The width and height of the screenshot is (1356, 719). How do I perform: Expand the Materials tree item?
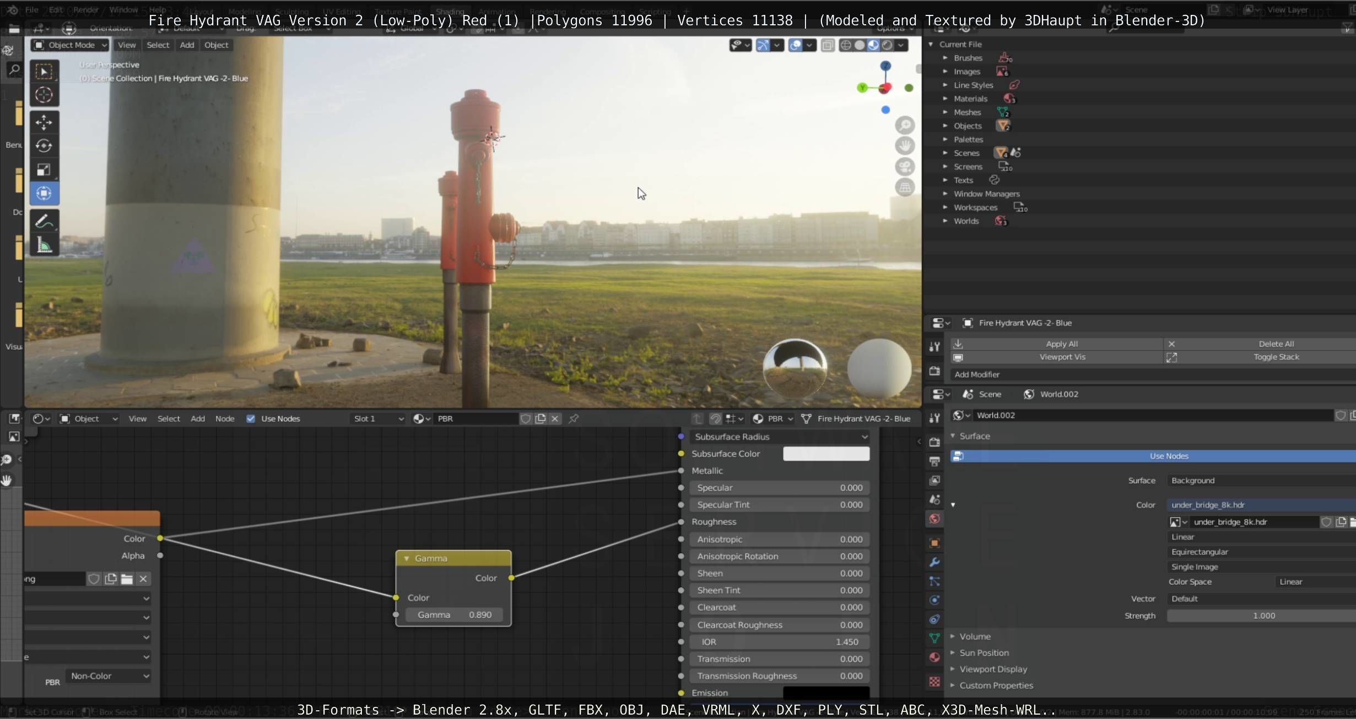coord(945,99)
